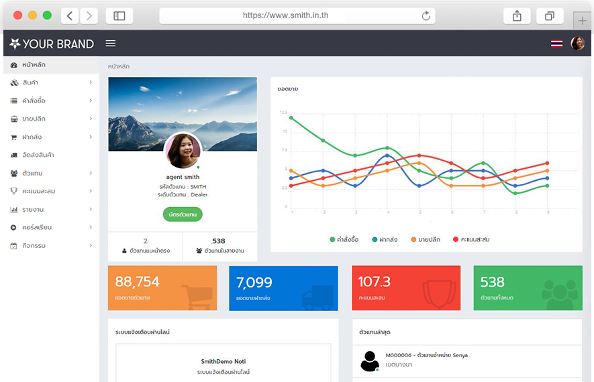The image size is (594, 382).
Task: Go forward with browser forward arrow
Action: point(89,15)
